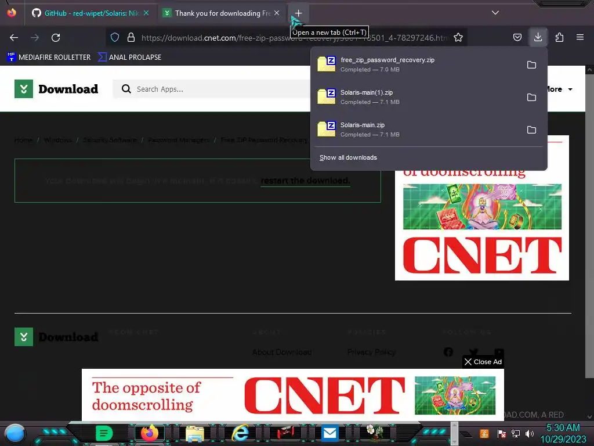594x446 pixels.
Task: Toggle the Firefox downloads panel button
Action: [x=538, y=37]
